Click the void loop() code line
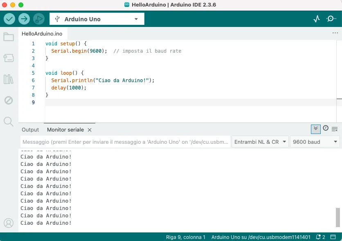The height and width of the screenshot is (241, 342). point(65,73)
